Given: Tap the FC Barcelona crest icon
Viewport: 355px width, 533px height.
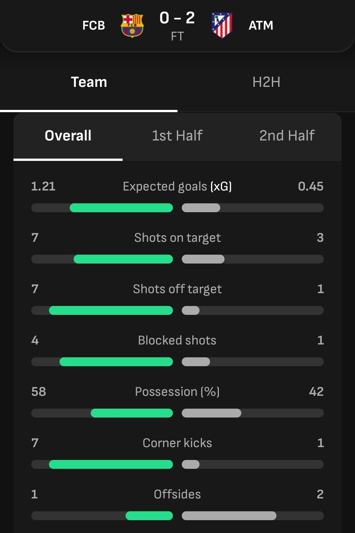Looking at the screenshot, I should [x=132, y=25].
